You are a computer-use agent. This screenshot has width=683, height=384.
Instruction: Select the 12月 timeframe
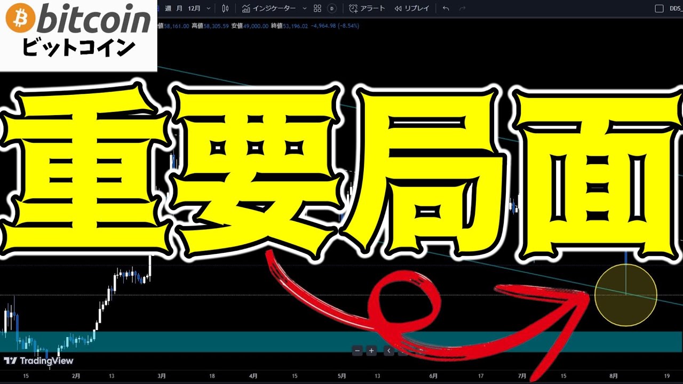coord(195,9)
